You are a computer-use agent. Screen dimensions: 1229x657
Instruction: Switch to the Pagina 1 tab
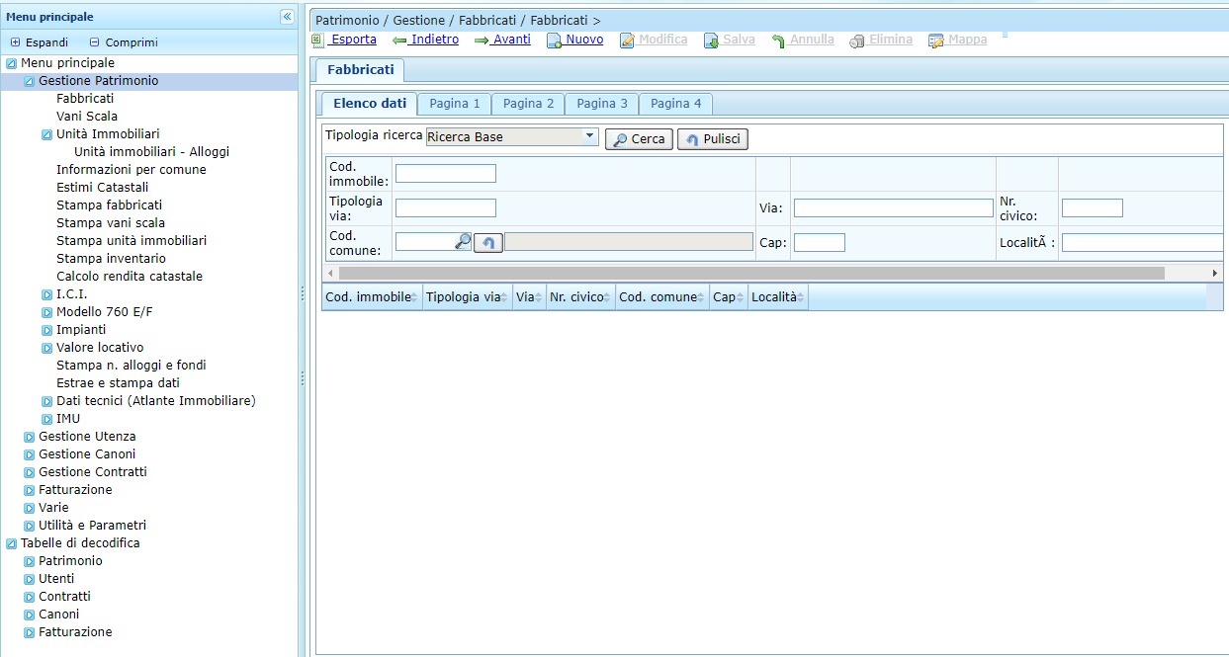[x=455, y=104]
